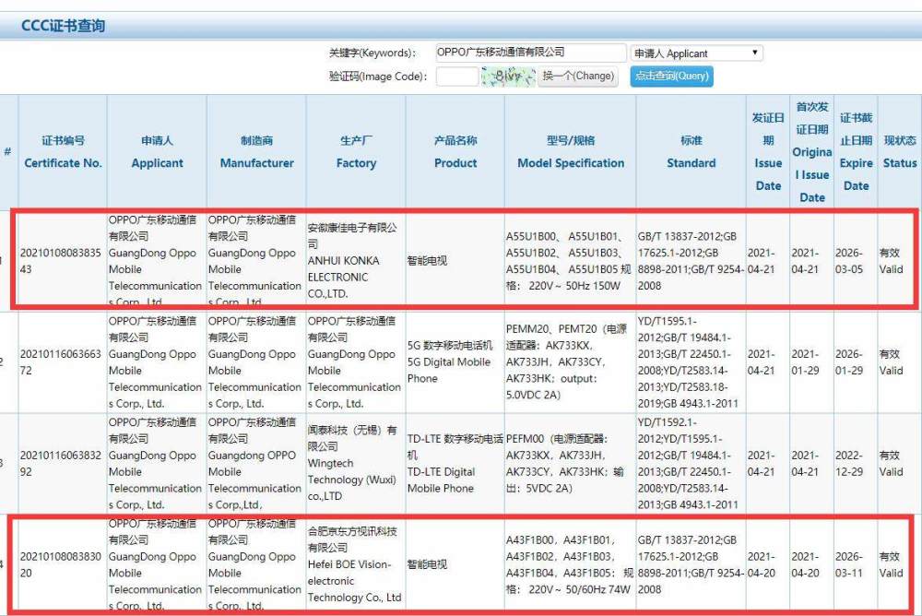Image resolution: width=922 pixels, height=616 pixels.
Task: Select the 5G Digital Mobile Phone product cell
Action: pos(450,361)
